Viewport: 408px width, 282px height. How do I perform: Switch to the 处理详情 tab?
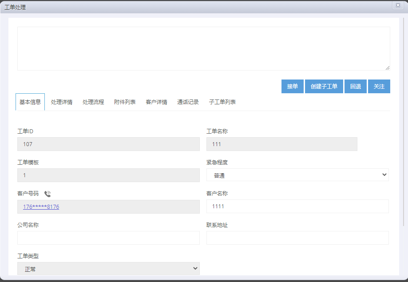pyautogui.click(x=62, y=102)
